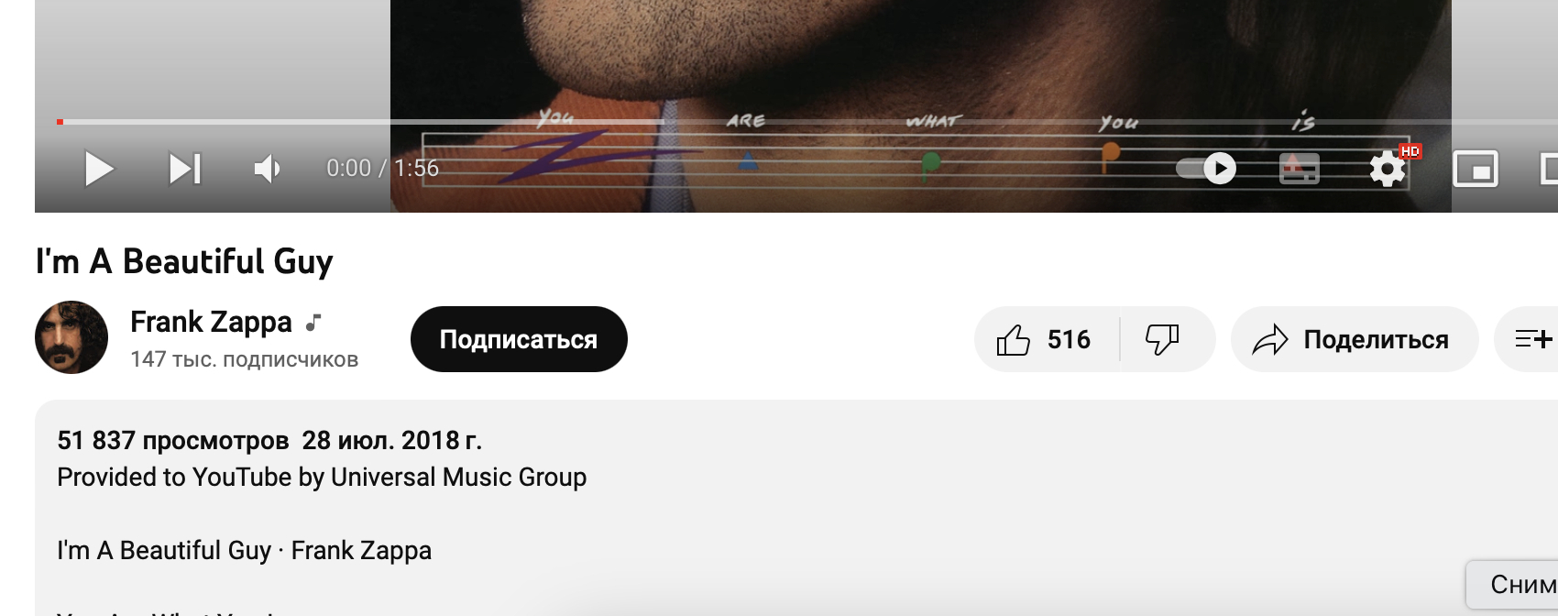Image resolution: width=1558 pixels, height=616 pixels.
Task: Skip to next video
Action: point(184,169)
